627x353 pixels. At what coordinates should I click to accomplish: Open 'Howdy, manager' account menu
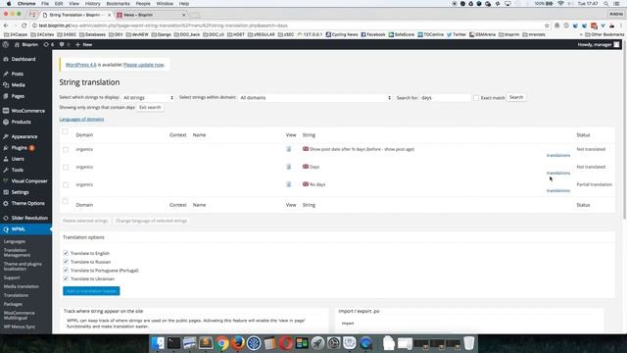[x=599, y=44]
